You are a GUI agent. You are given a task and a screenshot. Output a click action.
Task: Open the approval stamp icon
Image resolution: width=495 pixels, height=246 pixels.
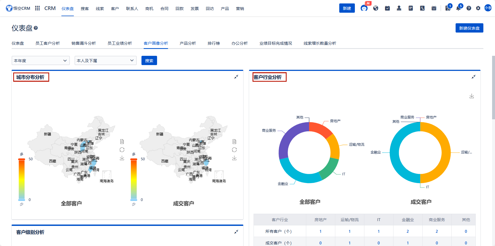(399, 8)
